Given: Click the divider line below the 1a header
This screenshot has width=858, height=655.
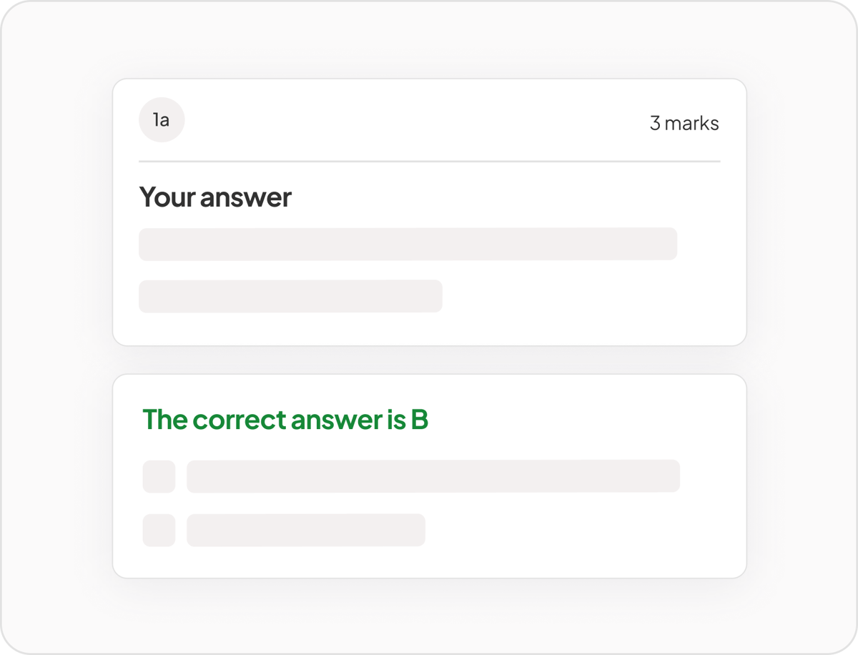Looking at the screenshot, I should pyautogui.click(x=429, y=162).
